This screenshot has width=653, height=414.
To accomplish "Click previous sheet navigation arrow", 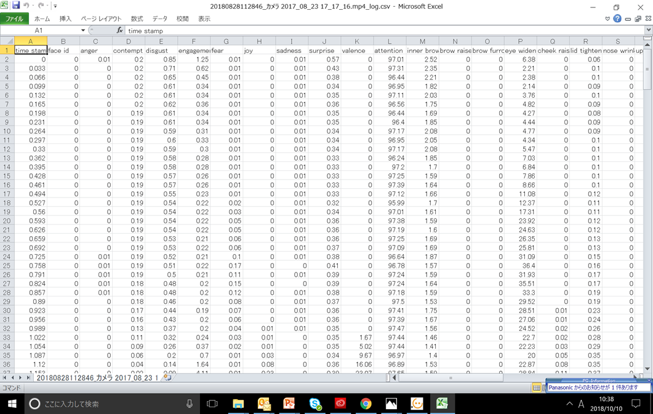I will tap(12, 377).
